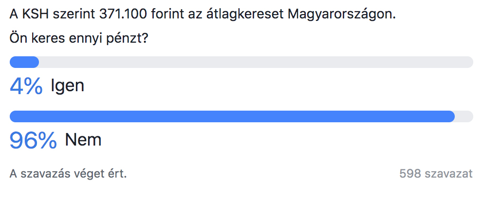483x197 pixels.
Task: Click the blue filled part of Nem bar
Action: [x=232, y=116]
